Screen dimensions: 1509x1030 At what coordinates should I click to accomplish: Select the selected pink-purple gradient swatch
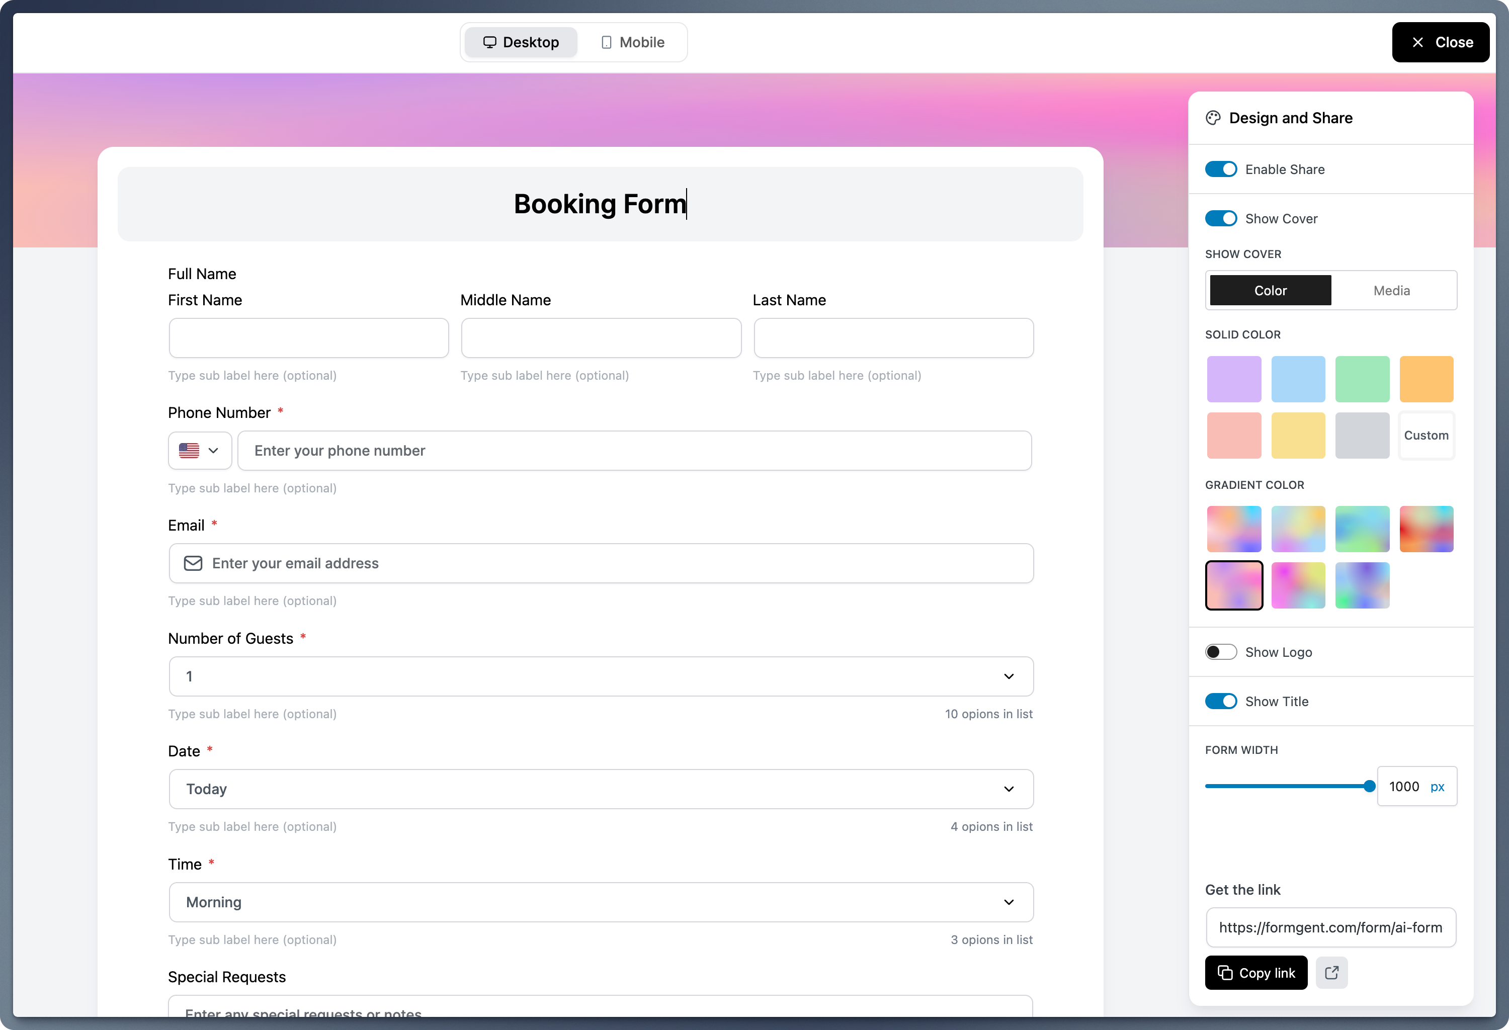(x=1234, y=585)
